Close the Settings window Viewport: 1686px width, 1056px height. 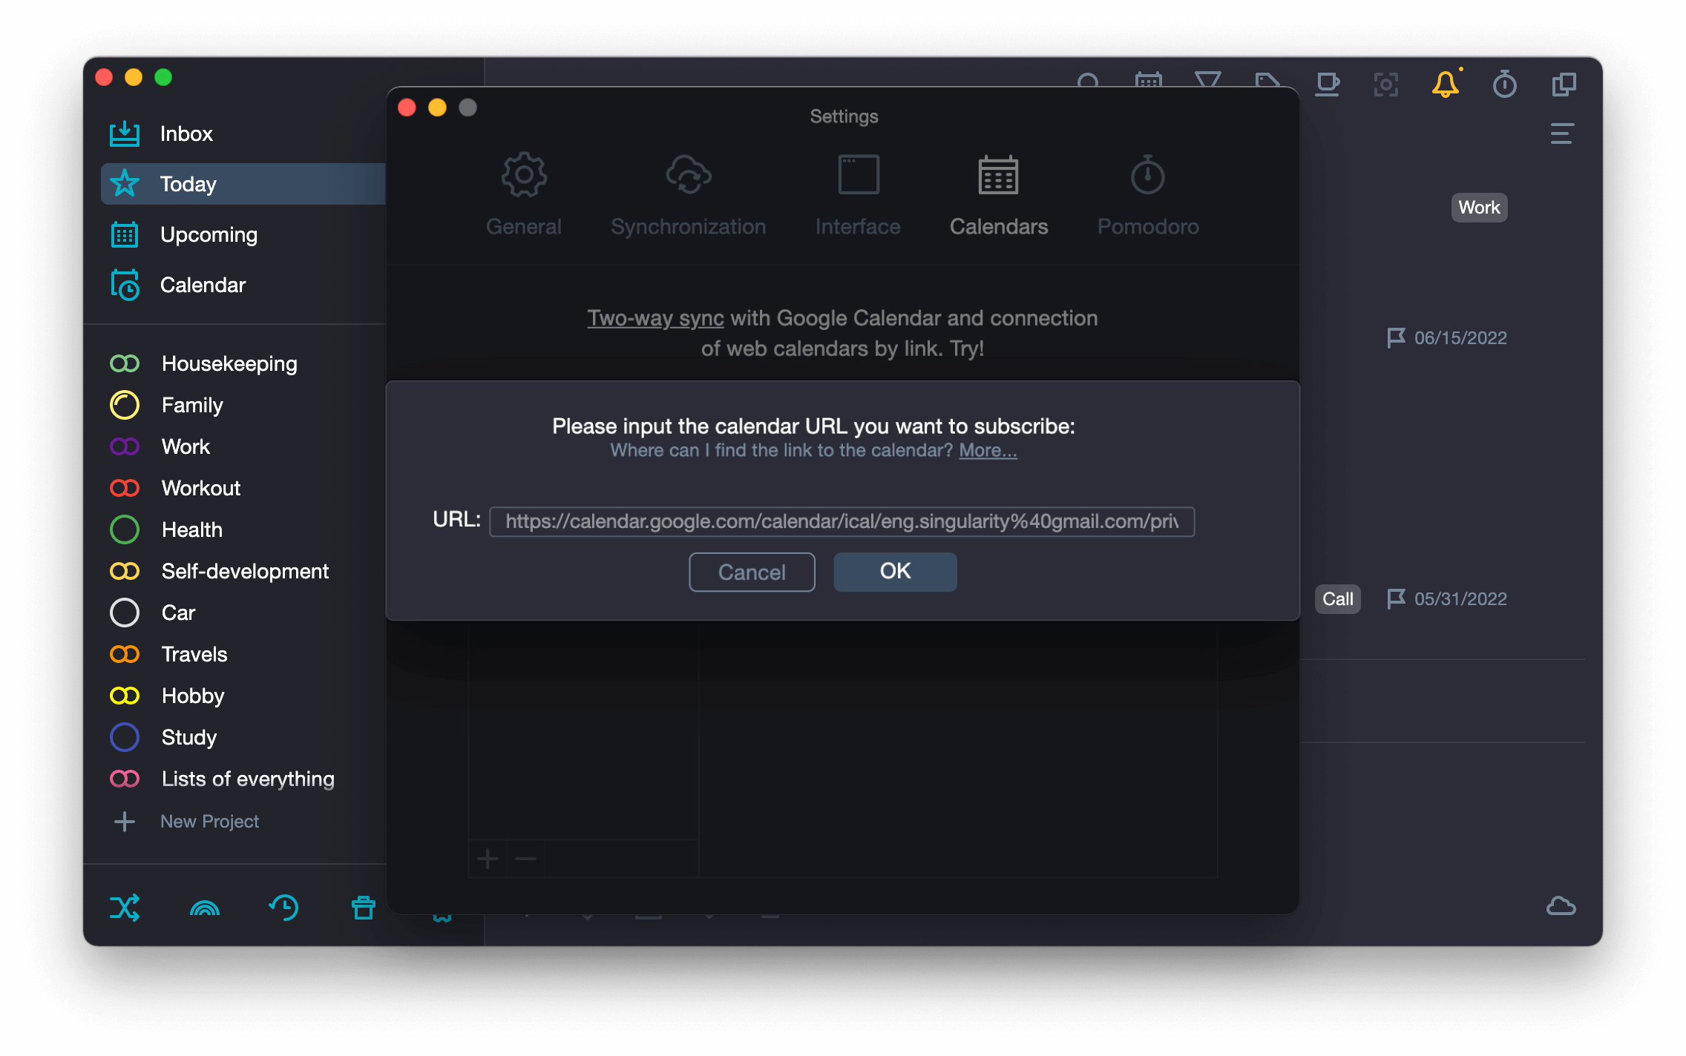[x=407, y=108]
